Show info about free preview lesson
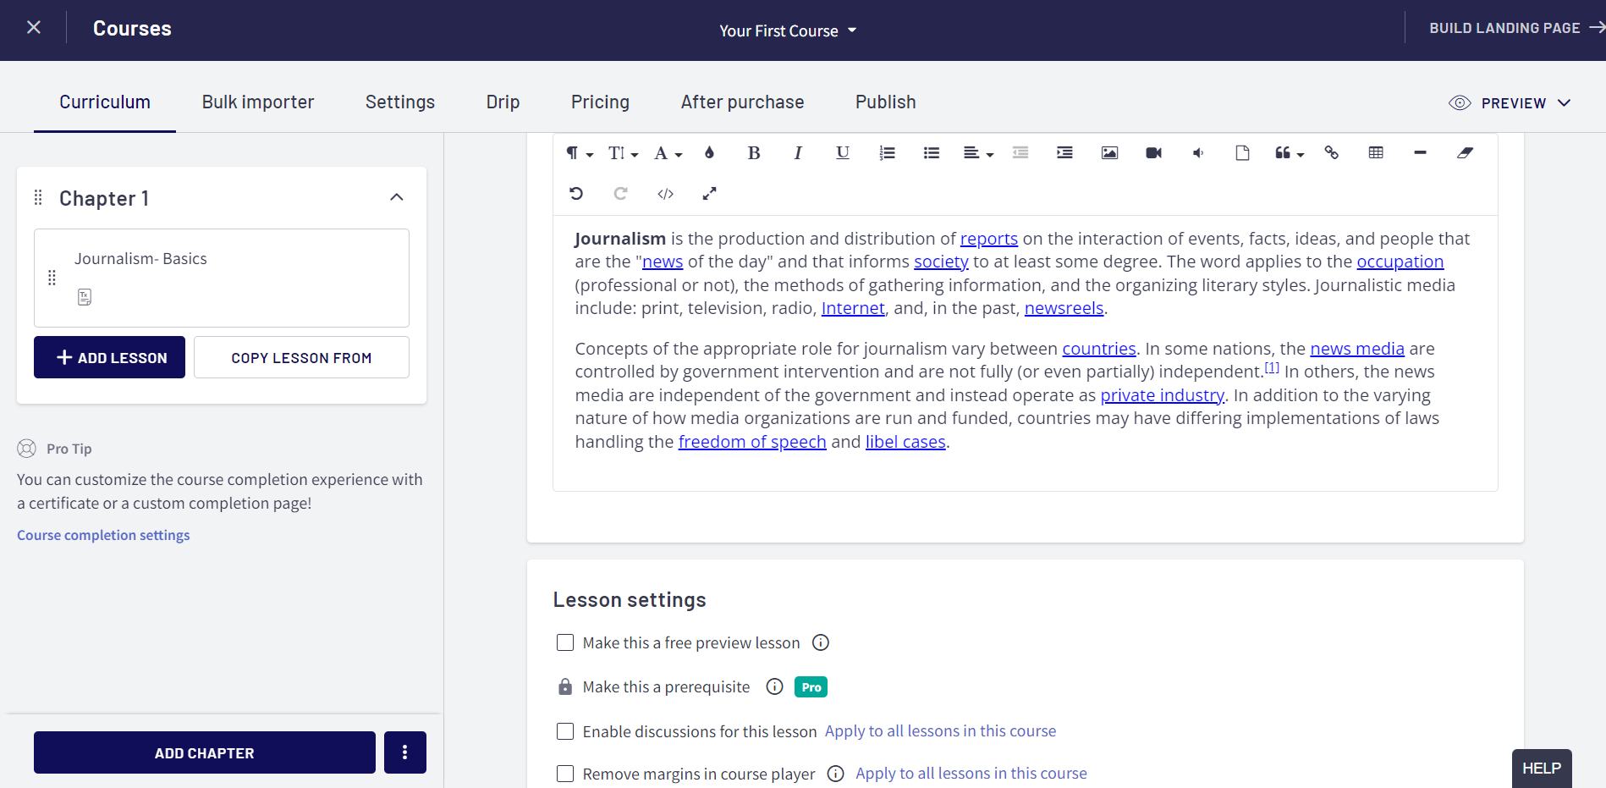 [821, 642]
